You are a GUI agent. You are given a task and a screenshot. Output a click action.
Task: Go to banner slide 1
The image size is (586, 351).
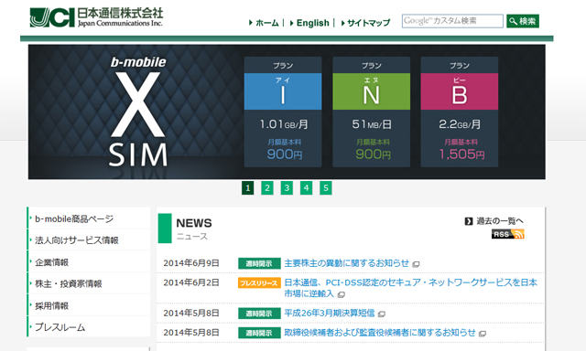coord(247,188)
